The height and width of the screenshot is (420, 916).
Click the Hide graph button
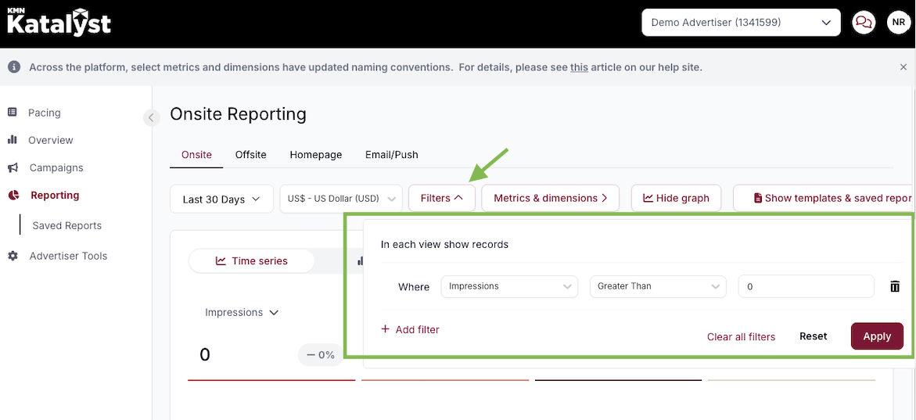(676, 198)
